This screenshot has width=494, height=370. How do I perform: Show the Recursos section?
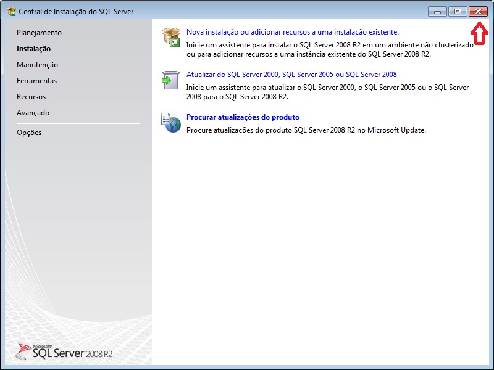31,97
